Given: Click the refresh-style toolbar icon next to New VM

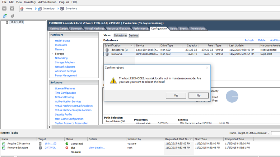Looking at the screenshot, I should [12, 16].
